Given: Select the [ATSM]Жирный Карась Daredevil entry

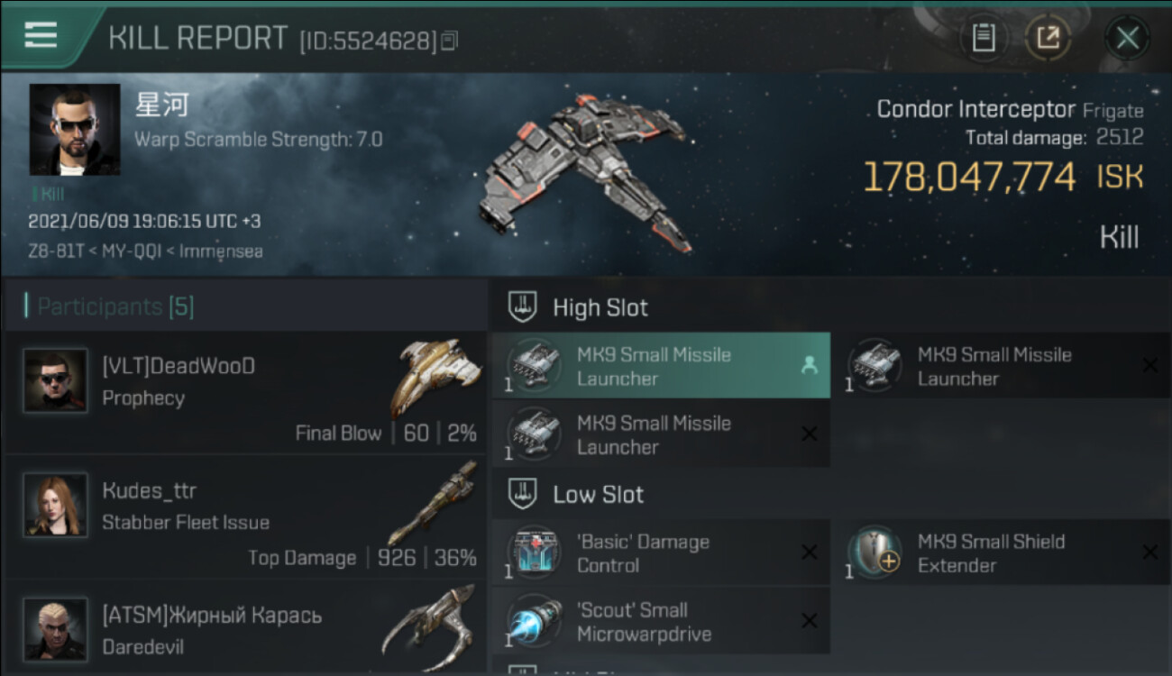Looking at the screenshot, I should coord(245,626).
